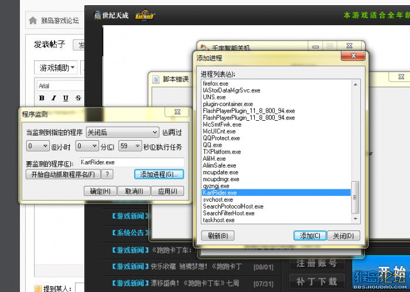Click the 千宇智能关机 window app icon
Viewport: 410px width, 292px height.
(x=205, y=47)
